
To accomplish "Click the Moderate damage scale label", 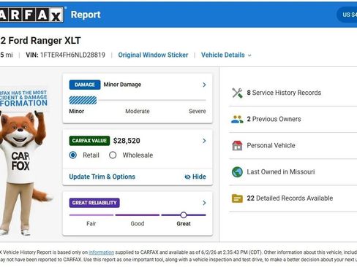I will 138,111.
